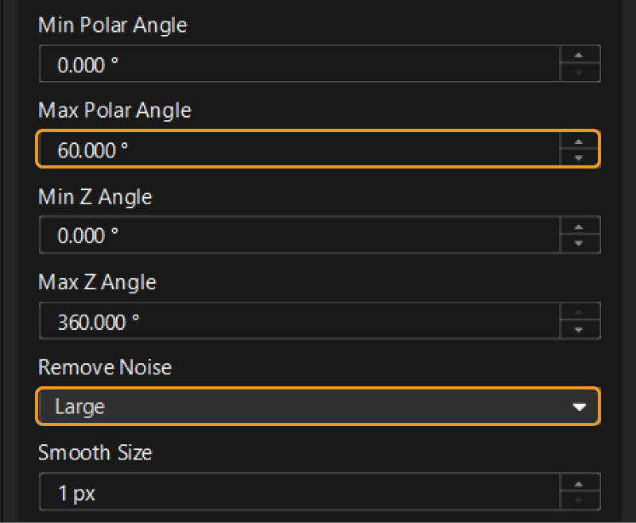Click the Max Z Angle 360.000 field

click(x=299, y=321)
